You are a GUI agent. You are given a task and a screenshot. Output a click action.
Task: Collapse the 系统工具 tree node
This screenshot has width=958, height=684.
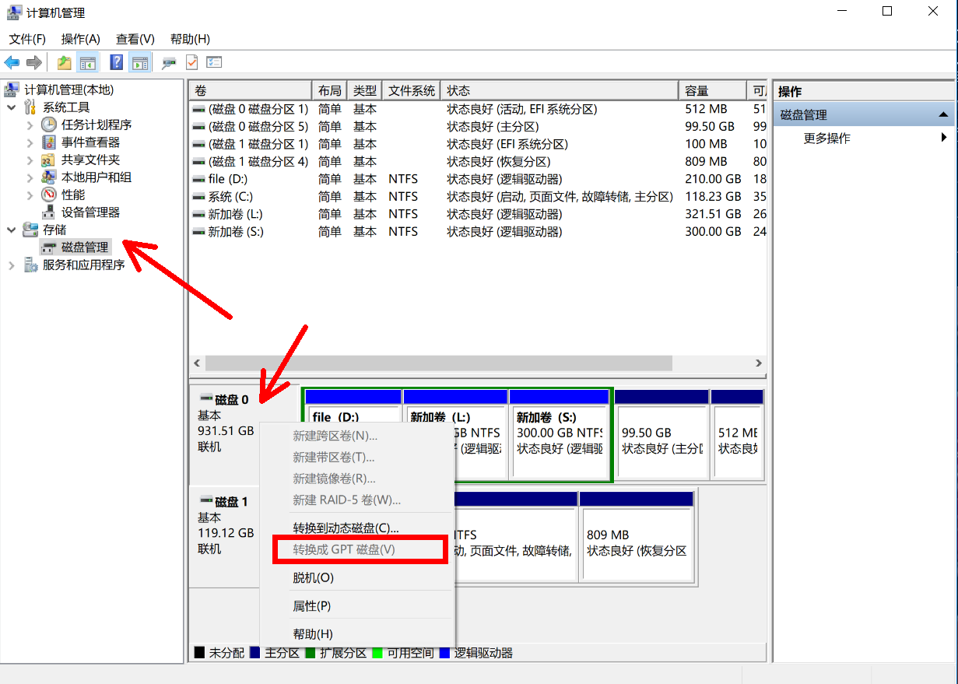(12, 107)
